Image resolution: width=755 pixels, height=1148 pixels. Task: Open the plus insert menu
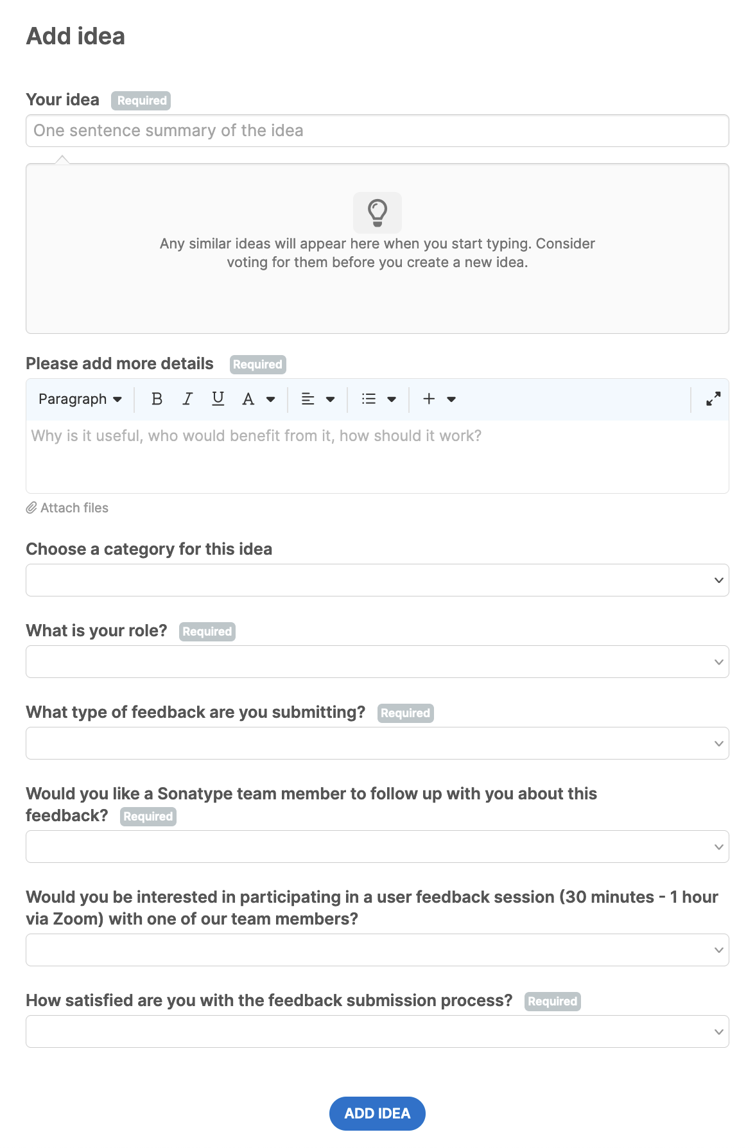tap(438, 399)
